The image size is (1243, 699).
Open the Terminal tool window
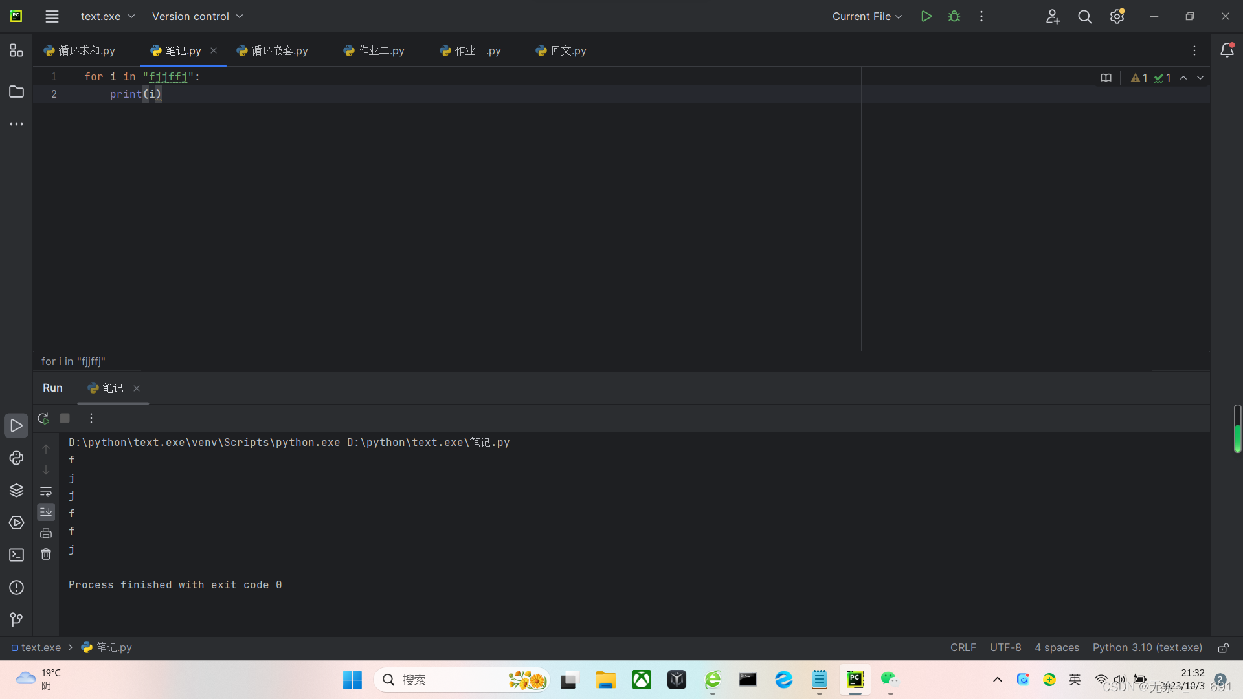tap(16, 555)
